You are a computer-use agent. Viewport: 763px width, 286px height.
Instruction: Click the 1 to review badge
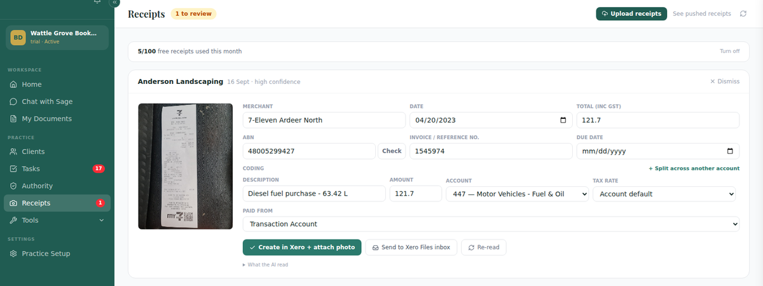(x=193, y=13)
